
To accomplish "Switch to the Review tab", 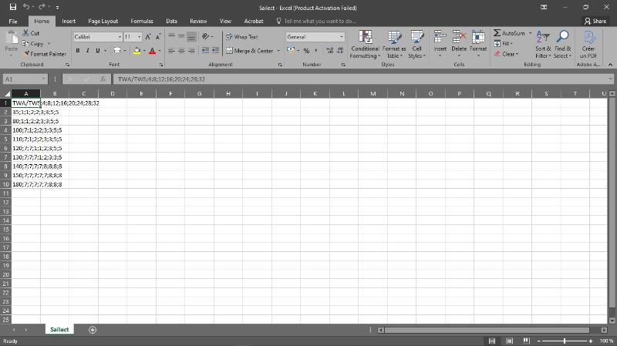I will pyautogui.click(x=198, y=22).
